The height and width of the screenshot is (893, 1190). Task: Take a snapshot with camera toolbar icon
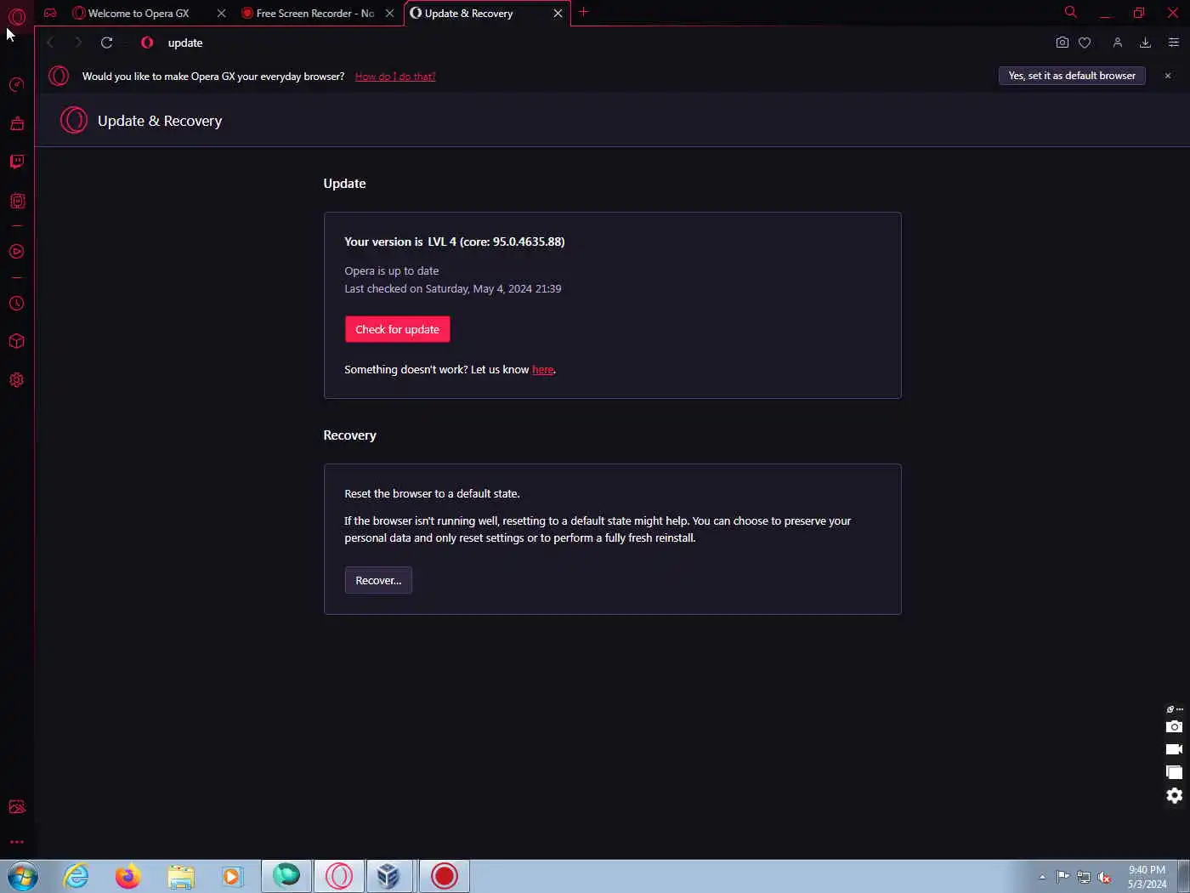pyautogui.click(x=1062, y=43)
